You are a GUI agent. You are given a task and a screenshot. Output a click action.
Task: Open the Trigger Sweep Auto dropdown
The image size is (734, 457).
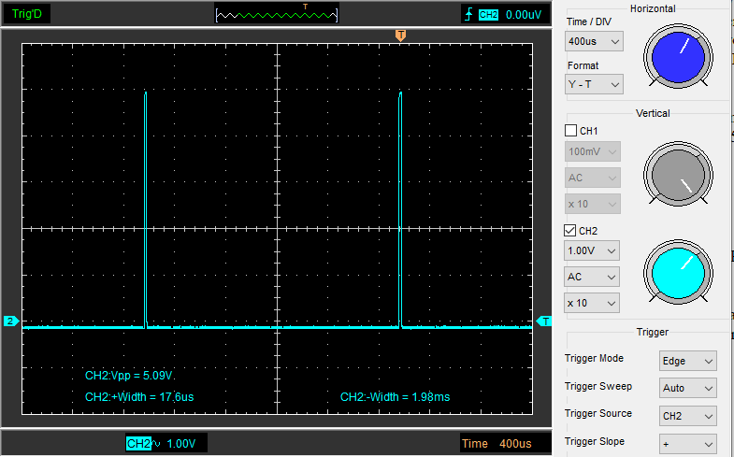(x=687, y=388)
